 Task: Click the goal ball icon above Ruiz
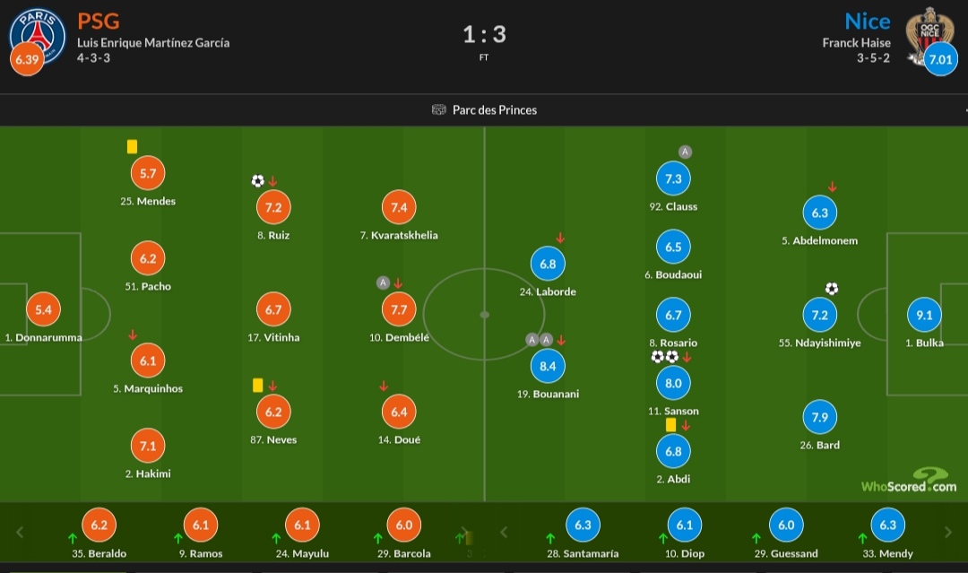[x=257, y=180]
